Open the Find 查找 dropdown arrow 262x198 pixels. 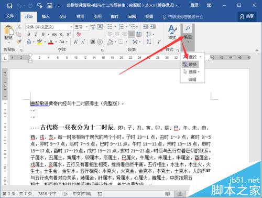(201, 57)
